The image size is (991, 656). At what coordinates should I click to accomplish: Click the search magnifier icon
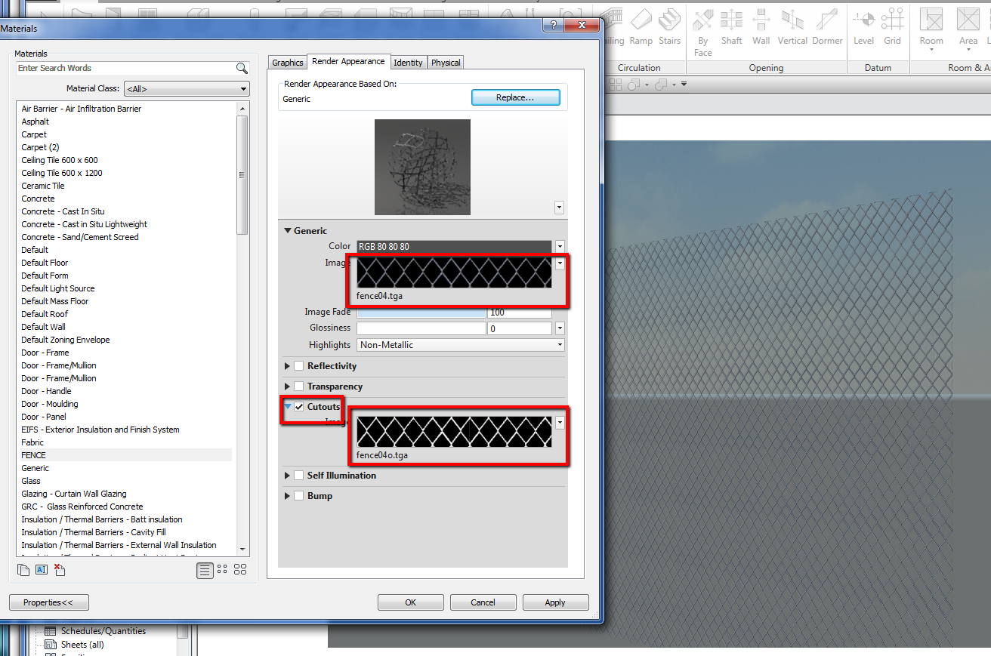(x=242, y=68)
